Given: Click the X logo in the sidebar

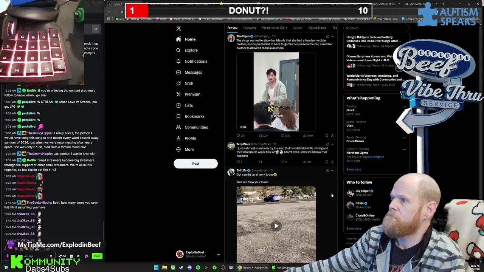Looking at the screenshot, I should [178, 28].
